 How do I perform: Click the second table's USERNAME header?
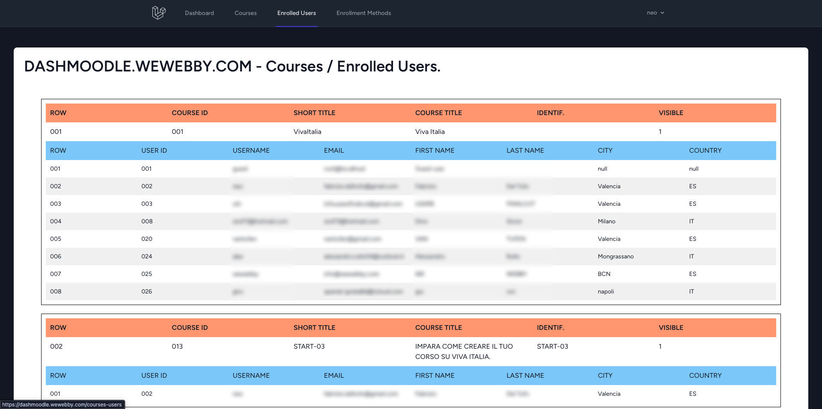click(x=251, y=376)
